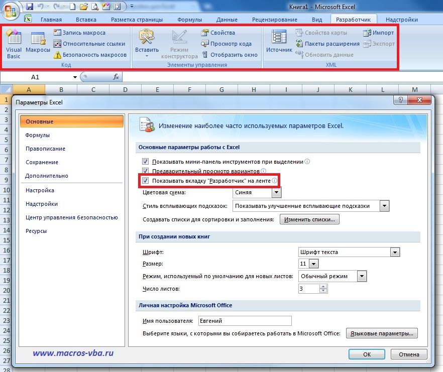Click the Изменить списки... button
The width and height of the screenshot is (443, 372).
[x=309, y=219]
